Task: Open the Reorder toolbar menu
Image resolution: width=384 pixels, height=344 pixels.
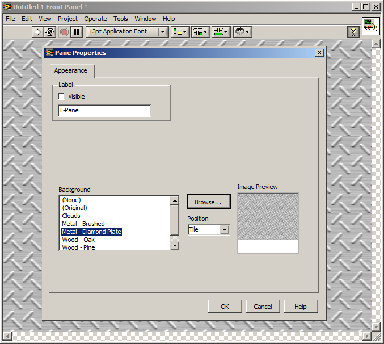Action: coord(242,32)
